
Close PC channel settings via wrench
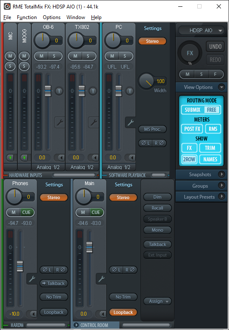pyautogui.click(x=130, y=122)
